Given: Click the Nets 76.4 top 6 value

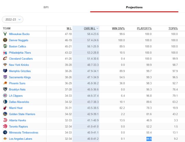Looking at the screenshot, I should tap(175, 90).
